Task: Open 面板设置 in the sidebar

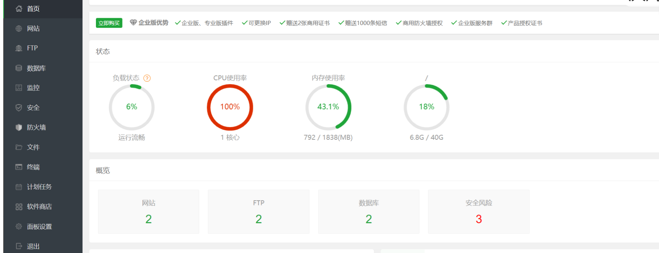Action: [43, 226]
